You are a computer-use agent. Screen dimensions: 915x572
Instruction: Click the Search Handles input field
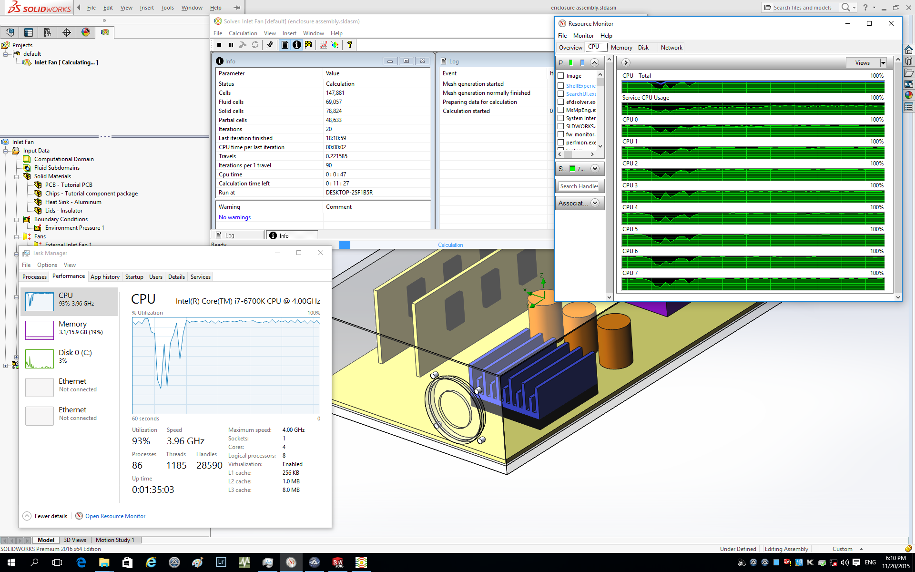pos(579,186)
